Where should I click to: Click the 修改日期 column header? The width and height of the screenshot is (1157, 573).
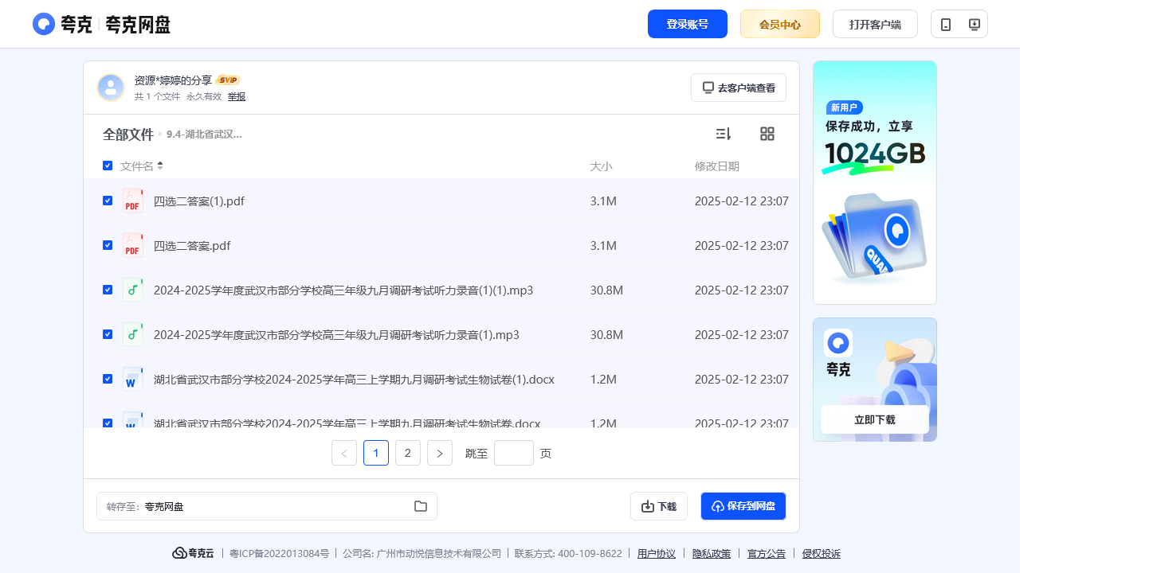tap(717, 166)
